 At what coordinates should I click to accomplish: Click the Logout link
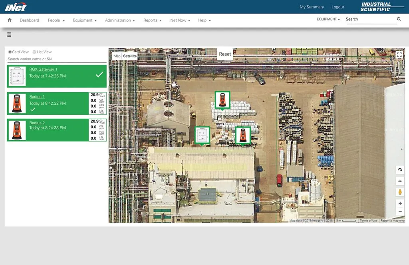(338, 7)
